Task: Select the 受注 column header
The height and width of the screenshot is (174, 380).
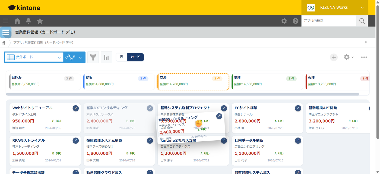Action: (x=267, y=81)
